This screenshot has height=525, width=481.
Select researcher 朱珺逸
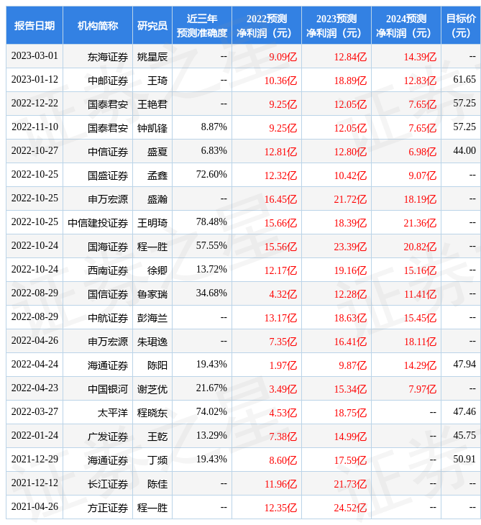pos(152,342)
